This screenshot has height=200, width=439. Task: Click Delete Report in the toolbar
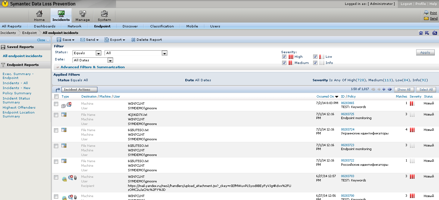(x=146, y=40)
